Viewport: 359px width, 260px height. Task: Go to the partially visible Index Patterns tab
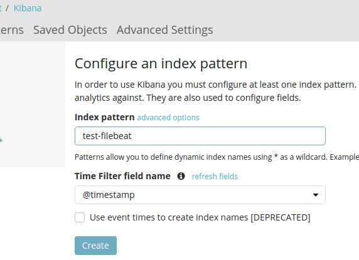[x=12, y=30]
